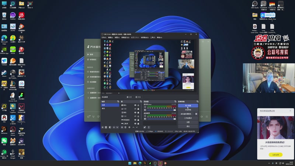Mute the desktop audio speaker icon
This screenshot has height=166, width=295.
[145, 119]
